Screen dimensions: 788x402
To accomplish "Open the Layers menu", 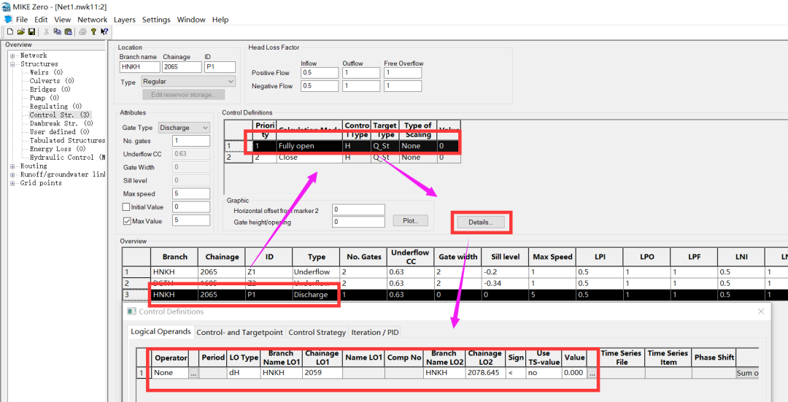I will tap(125, 20).
